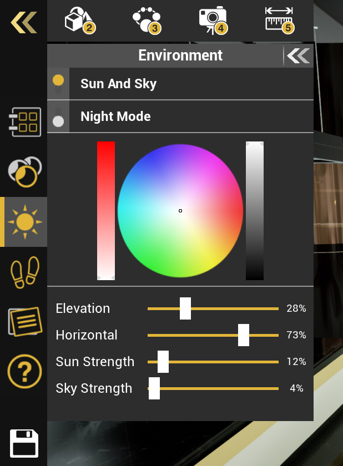The height and width of the screenshot is (466, 343).
Task: Pick a color on the hue wheel
Action: [180, 211]
